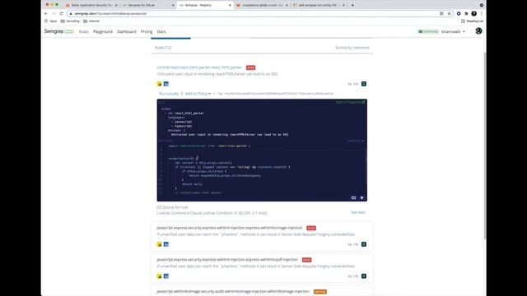The image size is (527, 296).
Task: Open express-wkhtmltoimage-injection rule link
Action: tap(230, 228)
